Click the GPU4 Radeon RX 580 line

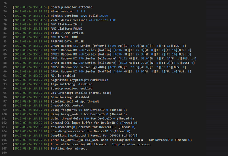[x=104, y=63]
